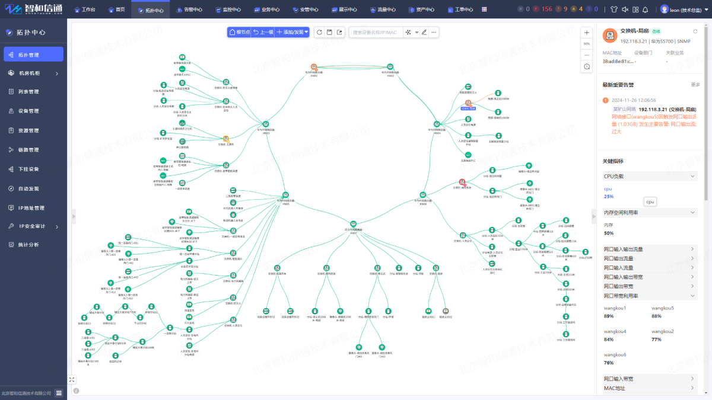The image size is (712, 400).
Task: Focus the device name/IP/MAC search field
Action: [x=376, y=32]
